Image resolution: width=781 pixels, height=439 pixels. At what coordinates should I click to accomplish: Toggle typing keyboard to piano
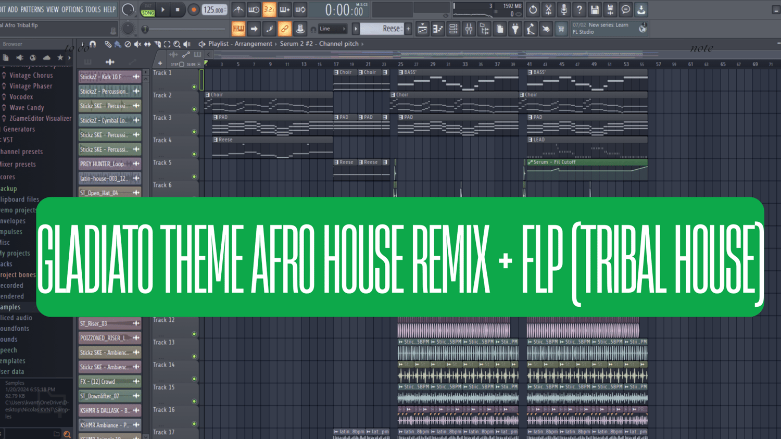click(238, 29)
